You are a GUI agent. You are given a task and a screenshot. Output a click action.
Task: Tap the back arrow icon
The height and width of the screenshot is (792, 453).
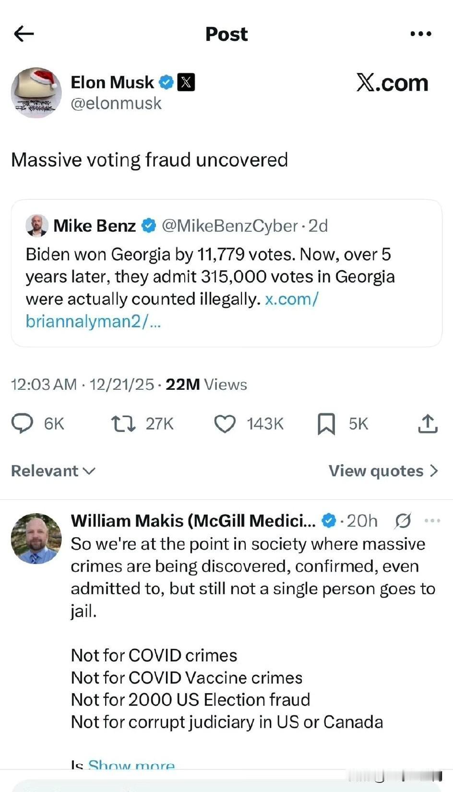point(24,34)
